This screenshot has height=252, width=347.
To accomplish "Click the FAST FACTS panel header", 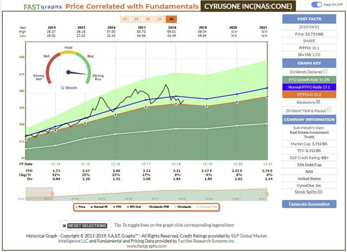I will coord(309,19).
